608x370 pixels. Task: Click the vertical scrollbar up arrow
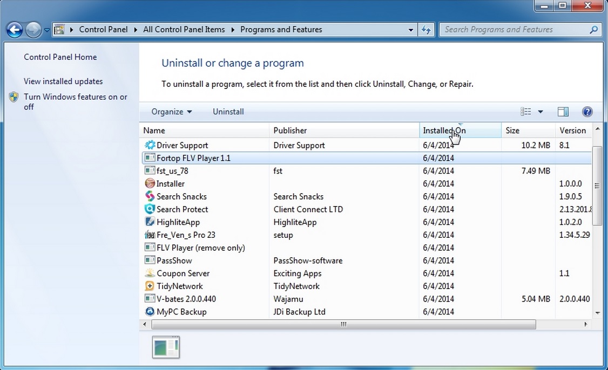pos(597,129)
